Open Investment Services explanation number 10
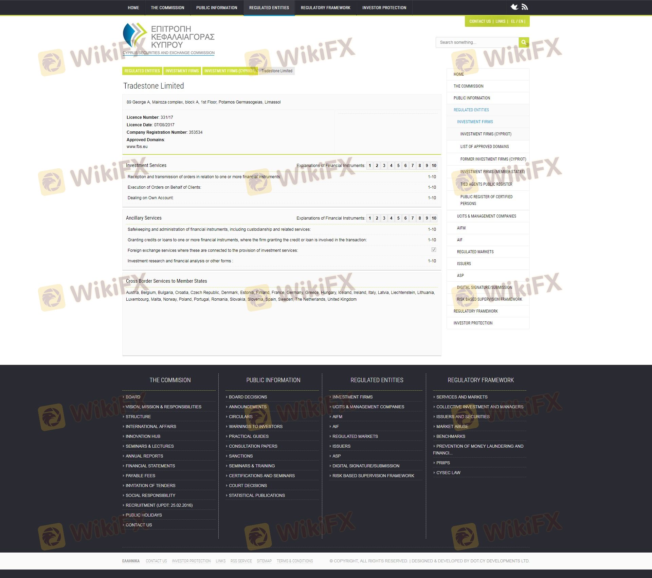The height and width of the screenshot is (578, 652). (x=434, y=166)
